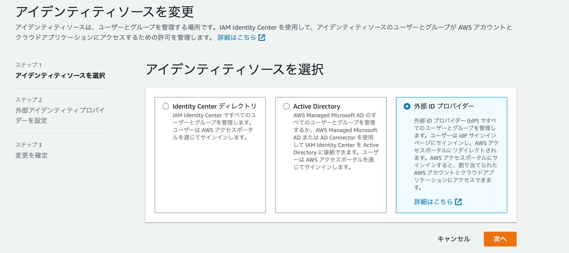The width and height of the screenshot is (569, 253).
Task: Click 外部 ID プロバイダー card description text
Action: (456, 154)
